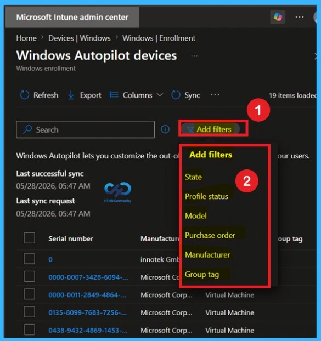Open the Copilot icon in the header
This screenshot has width=321, height=341.
278,17
